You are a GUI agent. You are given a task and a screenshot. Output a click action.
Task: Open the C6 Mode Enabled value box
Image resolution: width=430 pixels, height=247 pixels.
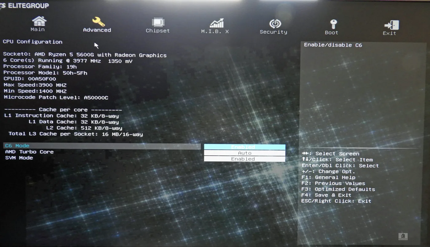(x=244, y=147)
